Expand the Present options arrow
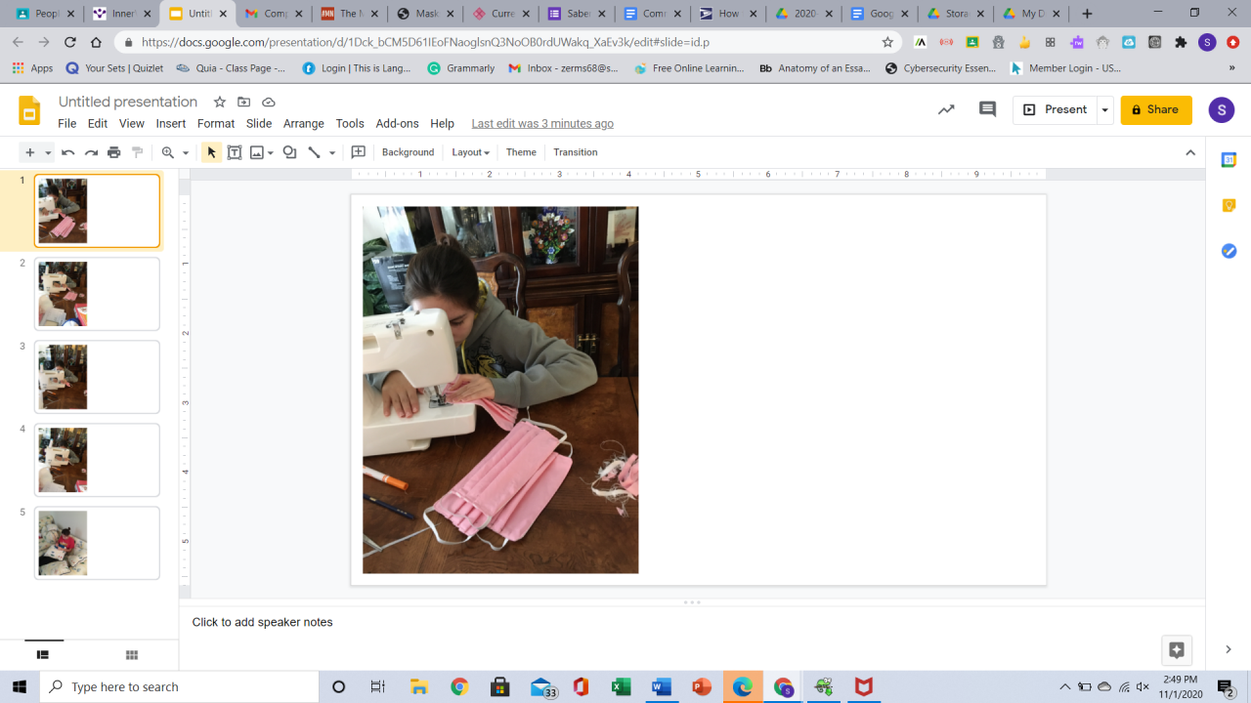The height and width of the screenshot is (703, 1251). [x=1104, y=109]
